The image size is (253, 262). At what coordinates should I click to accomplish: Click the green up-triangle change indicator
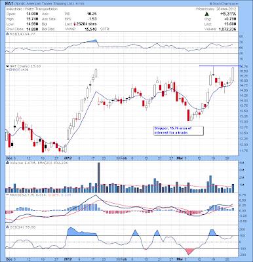[207, 14]
